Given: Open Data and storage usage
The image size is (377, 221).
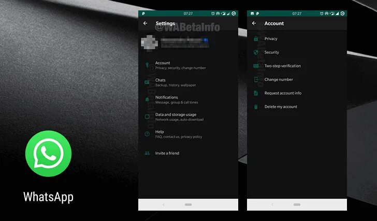Looking at the screenshot, I should [x=188, y=117].
